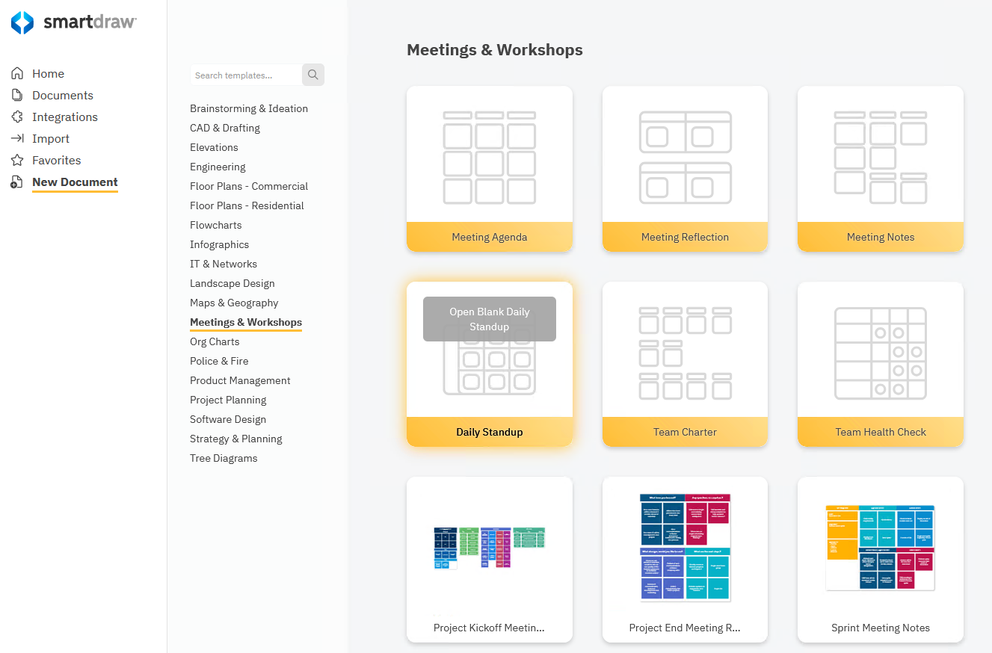Focus the Search templates input field
Screen dimensions: 992x653
[x=245, y=75]
